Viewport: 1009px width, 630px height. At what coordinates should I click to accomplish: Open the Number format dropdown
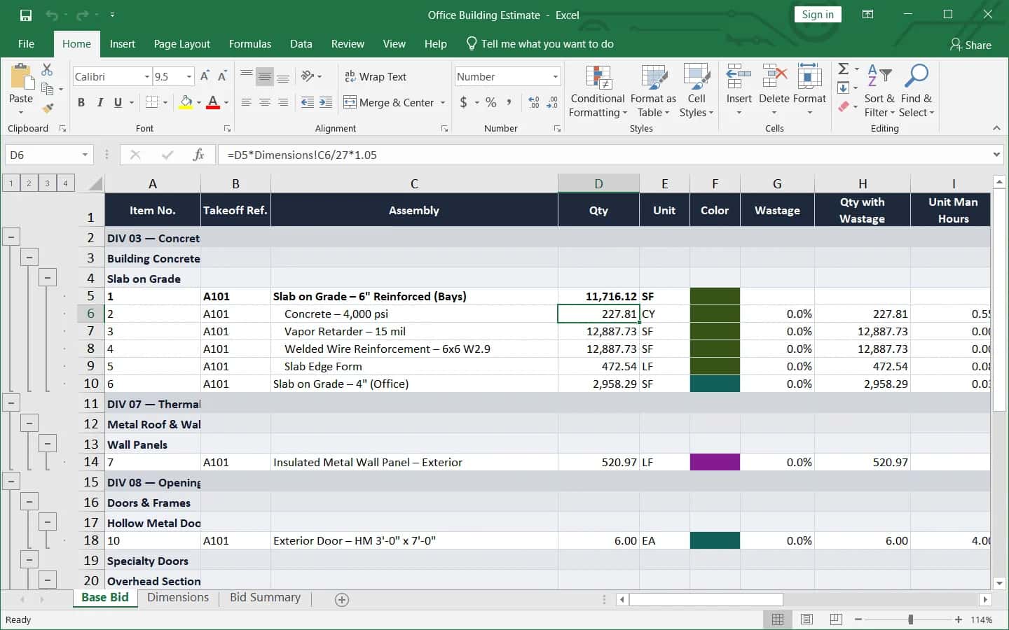click(555, 76)
